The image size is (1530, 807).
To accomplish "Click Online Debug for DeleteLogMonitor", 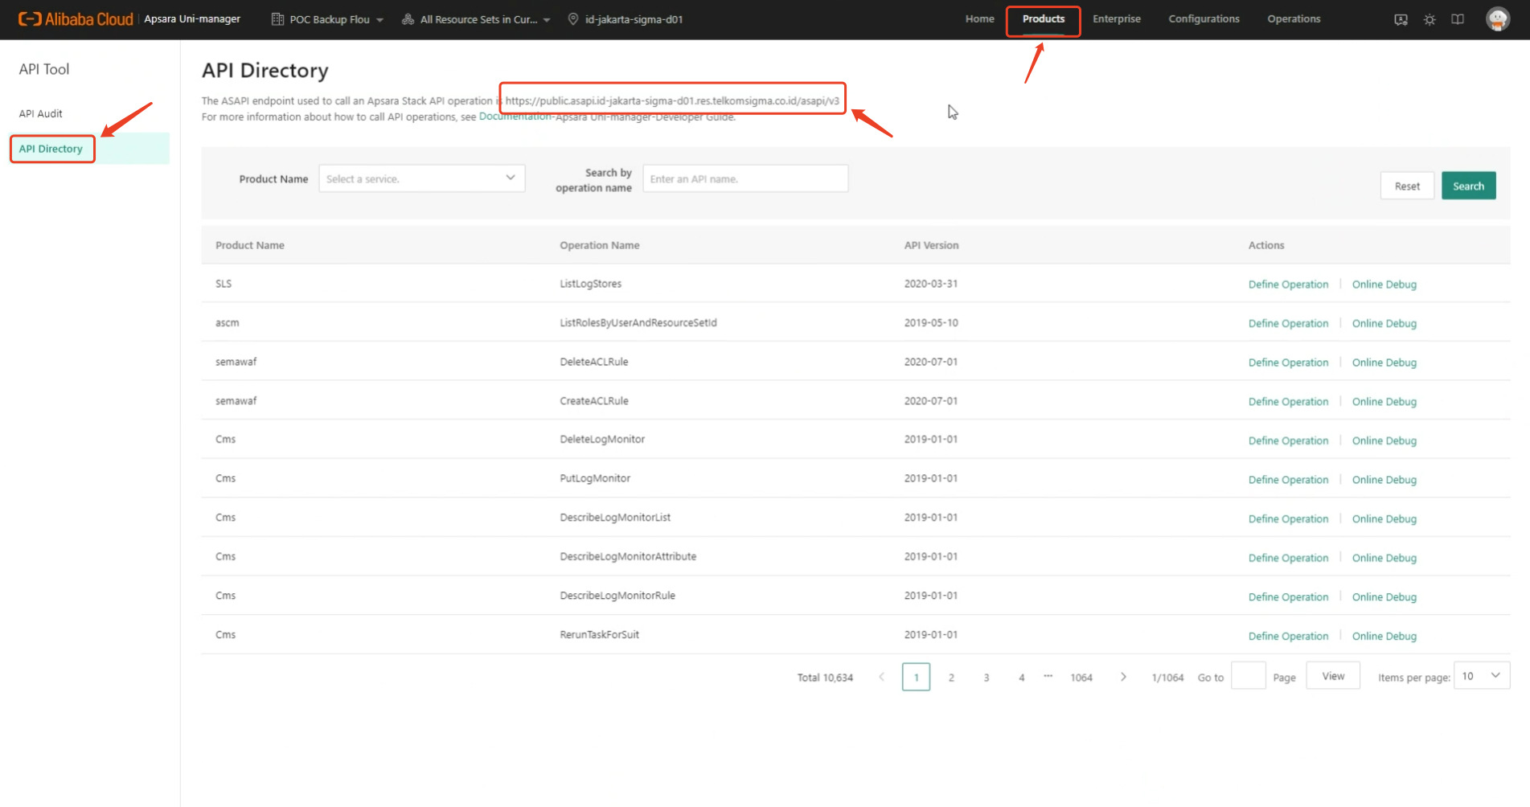I will [1384, 440].
